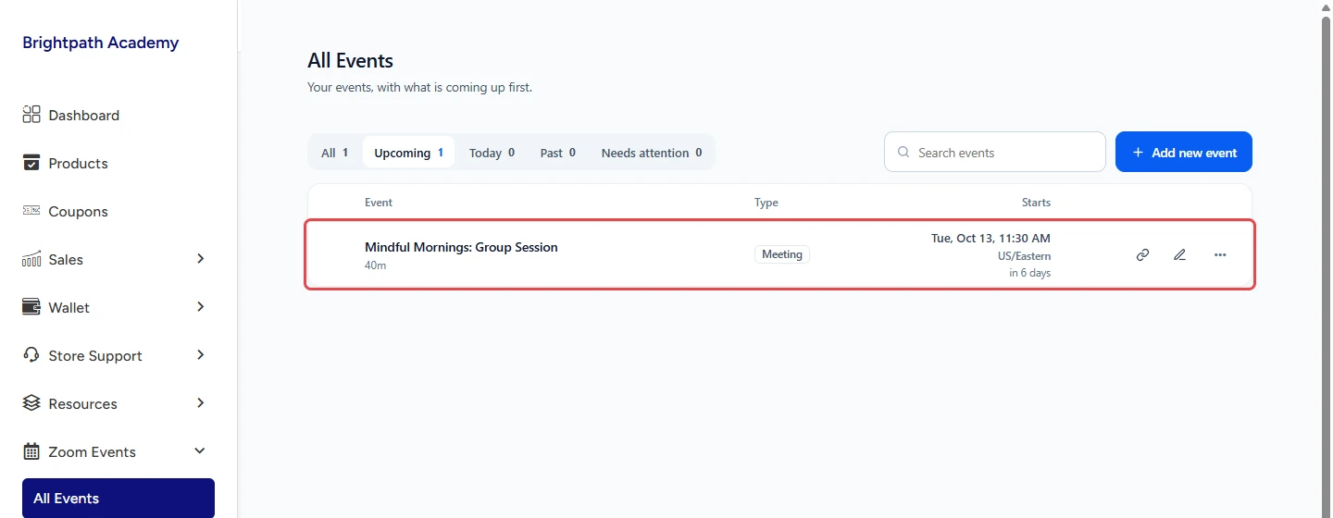Click the Store Support headset icon

pyautogui.click(x=31, y=355)
